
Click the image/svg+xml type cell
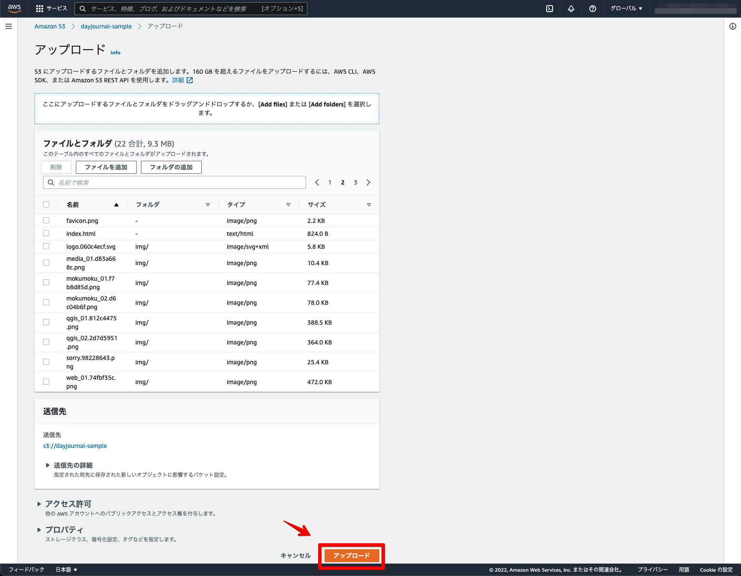[247, 247]
